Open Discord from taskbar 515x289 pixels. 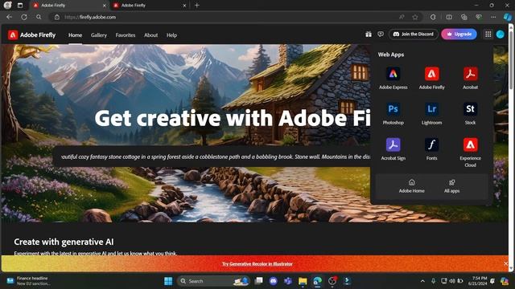tap(274, 281)
